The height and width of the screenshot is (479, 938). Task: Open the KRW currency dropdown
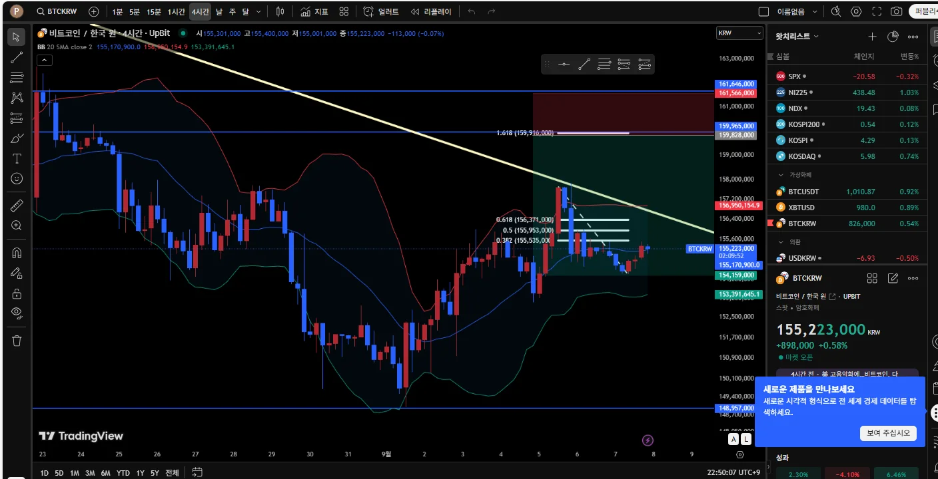[739, 33]
